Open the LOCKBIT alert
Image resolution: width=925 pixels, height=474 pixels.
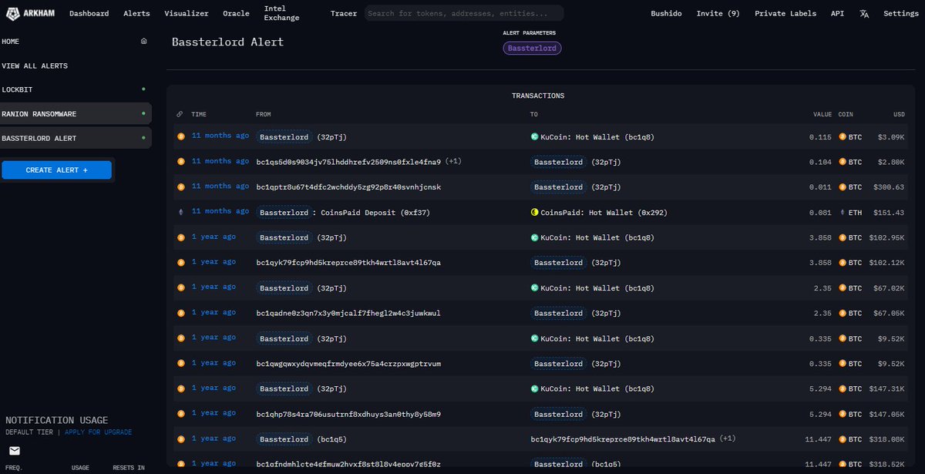(76, 89)
